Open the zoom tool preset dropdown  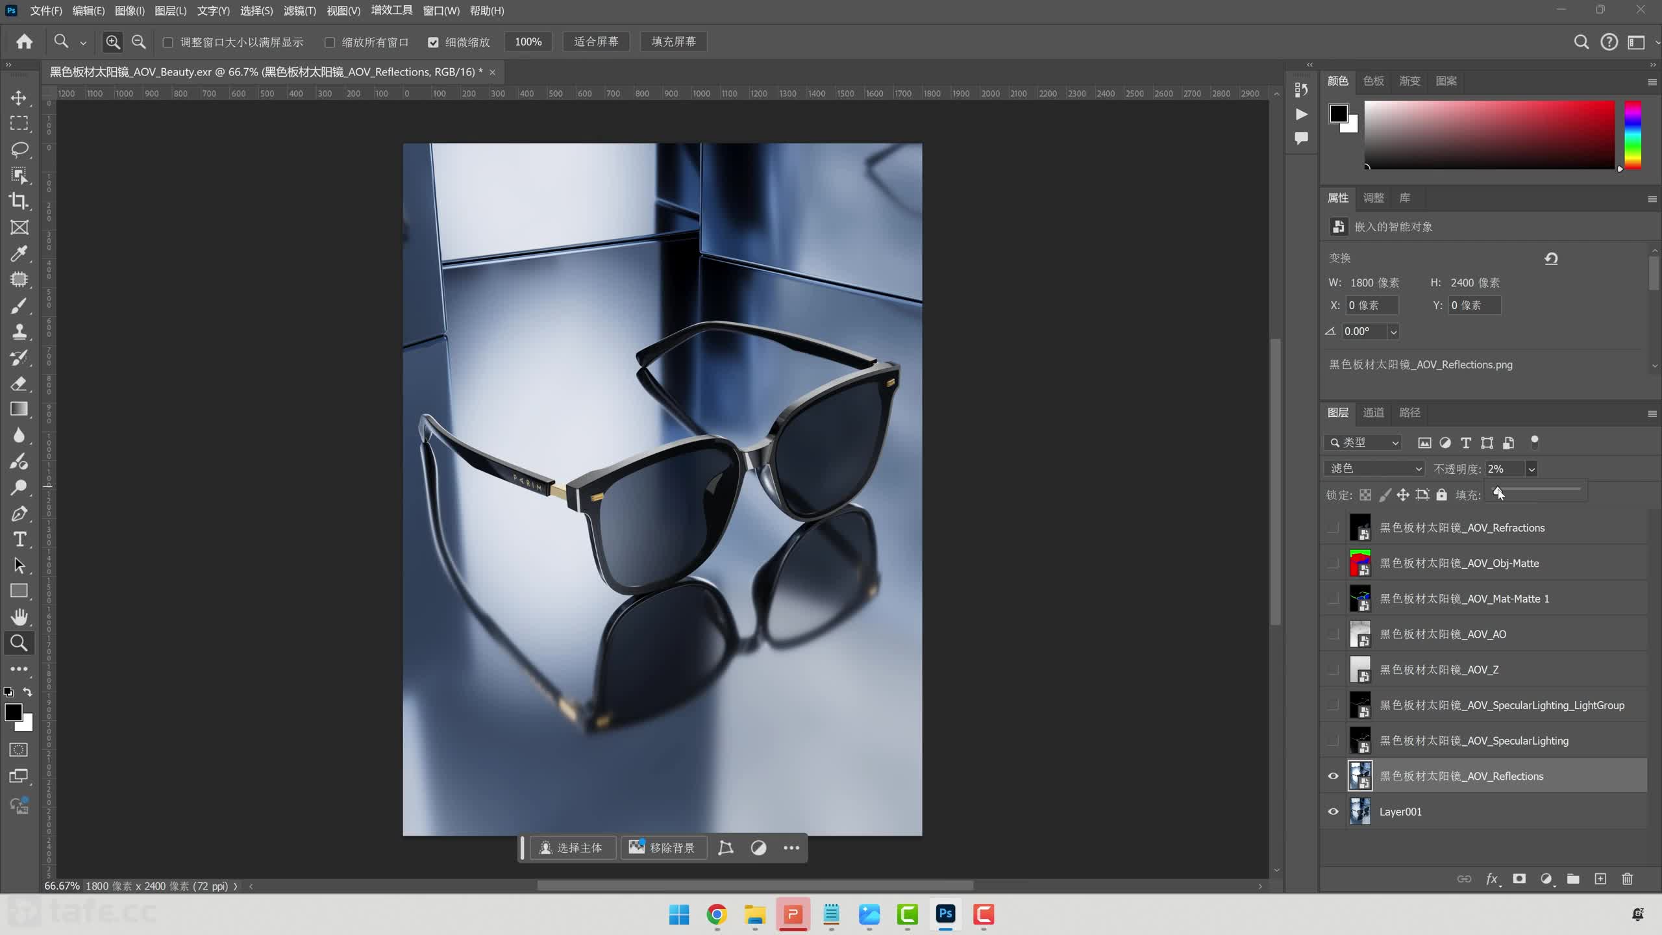tap(83, 43)
